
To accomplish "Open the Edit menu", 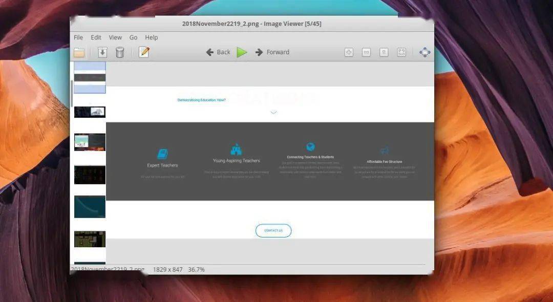I will coord(96,37).
